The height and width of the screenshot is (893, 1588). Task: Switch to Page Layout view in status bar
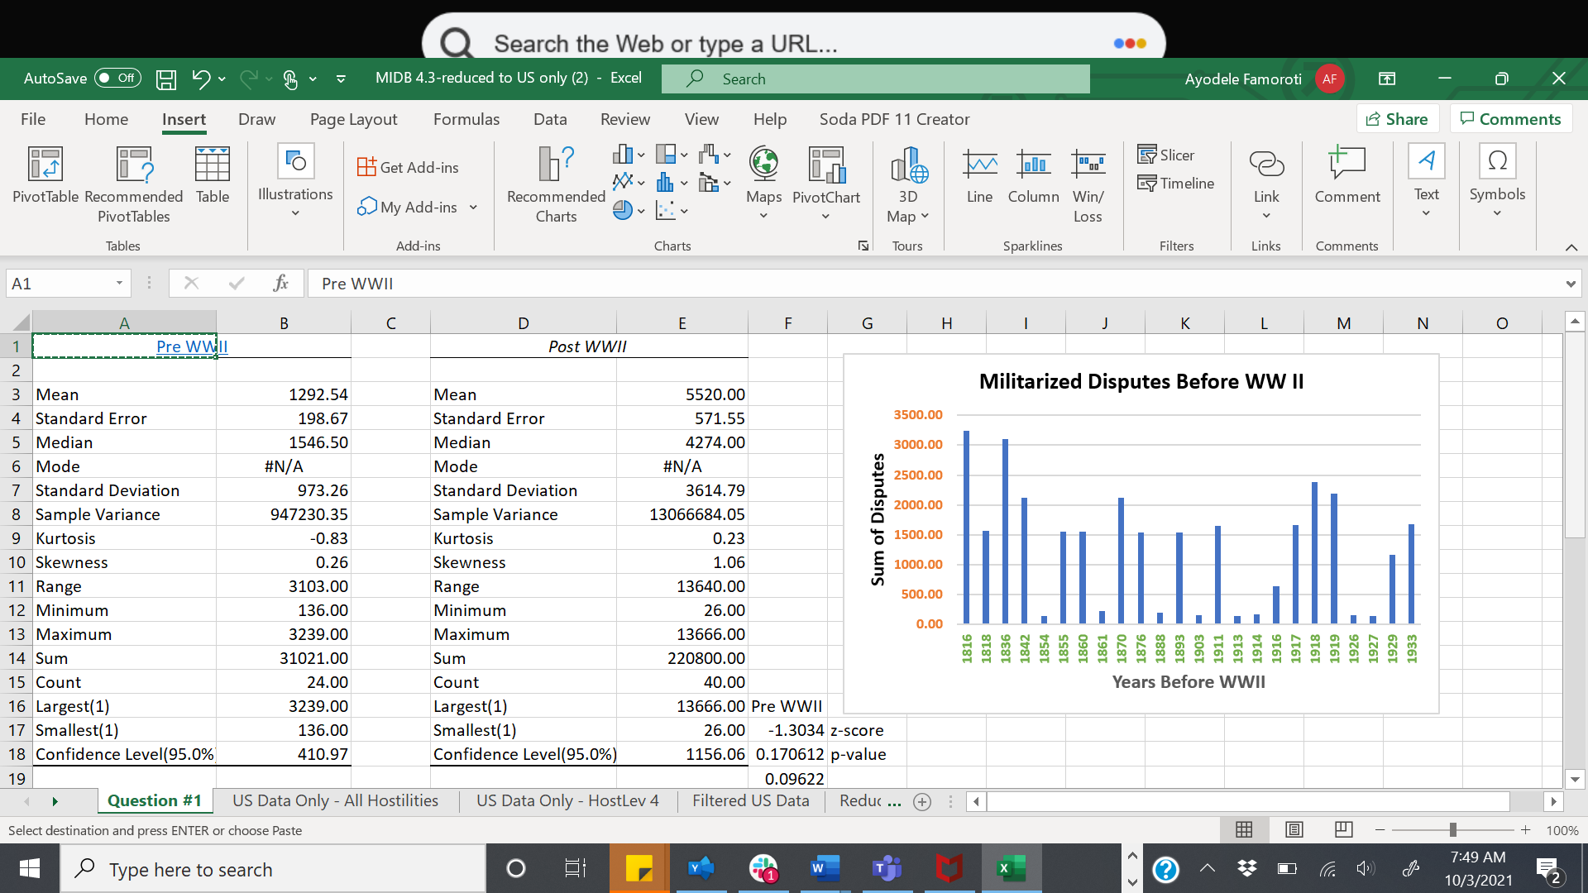point(1294,829)
